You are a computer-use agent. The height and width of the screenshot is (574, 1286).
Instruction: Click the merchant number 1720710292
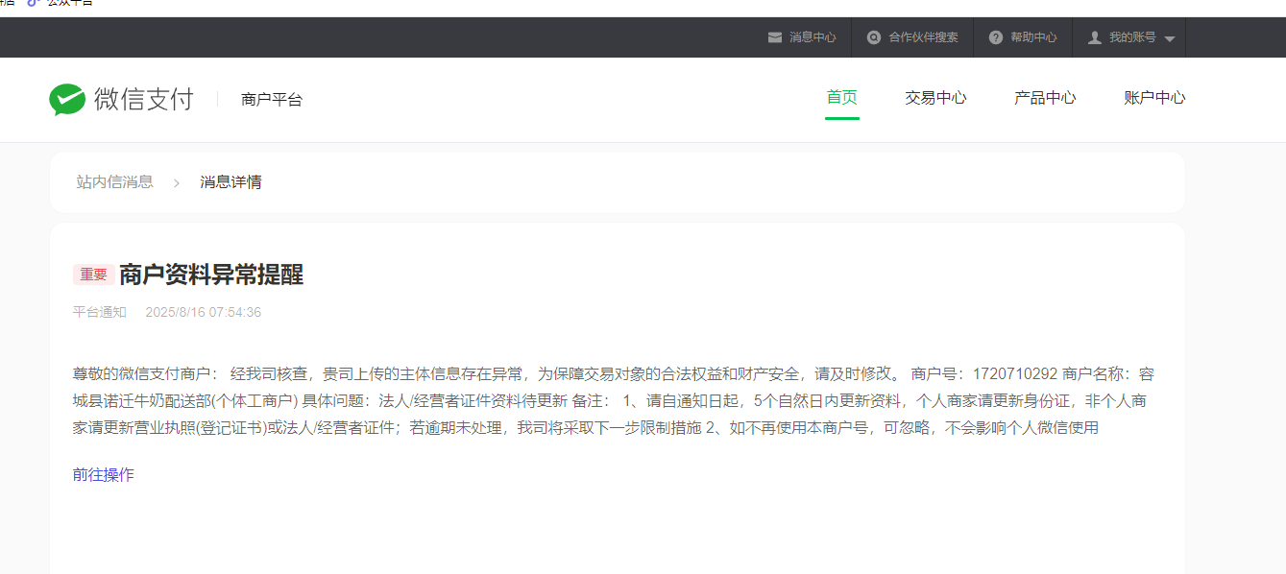1015,373
